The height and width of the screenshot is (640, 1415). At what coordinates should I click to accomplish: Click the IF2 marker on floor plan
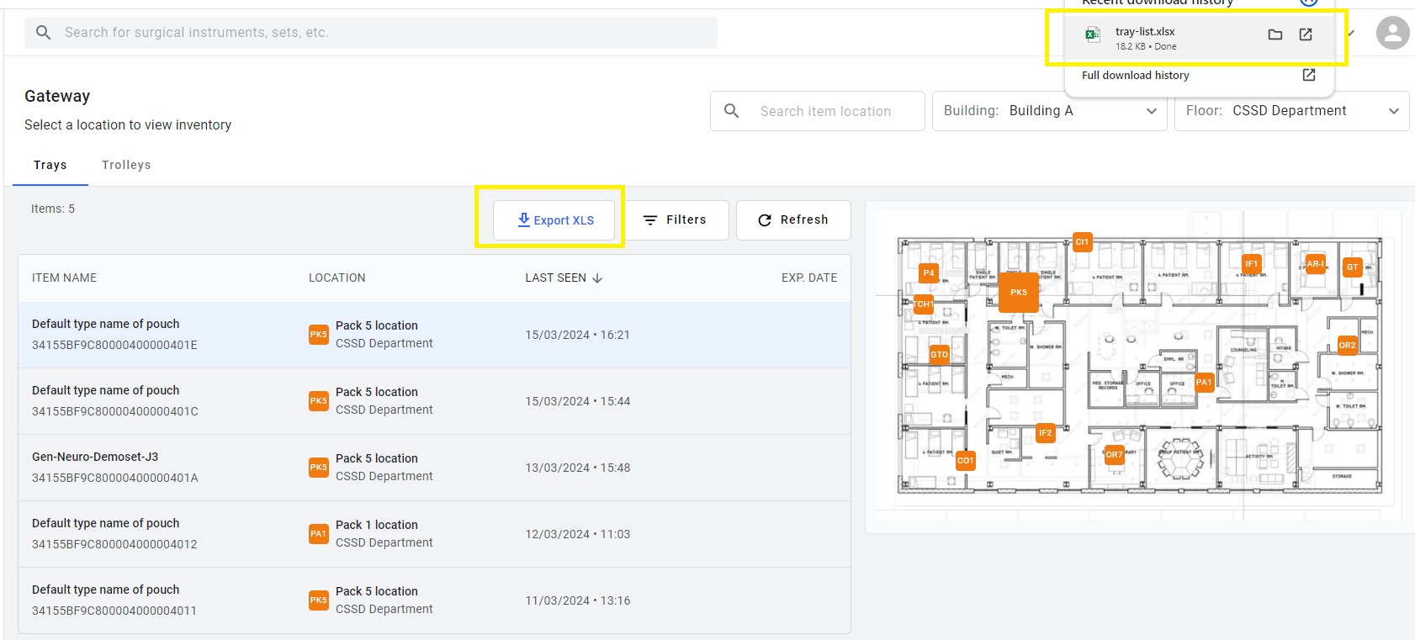tap(1045, 433)
